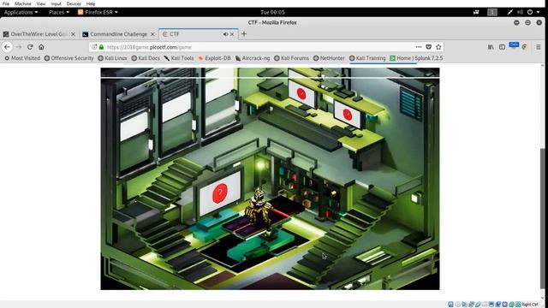Switch to the Commandline Challenge tab
548x308 pixels.
(x=118, y=34)
